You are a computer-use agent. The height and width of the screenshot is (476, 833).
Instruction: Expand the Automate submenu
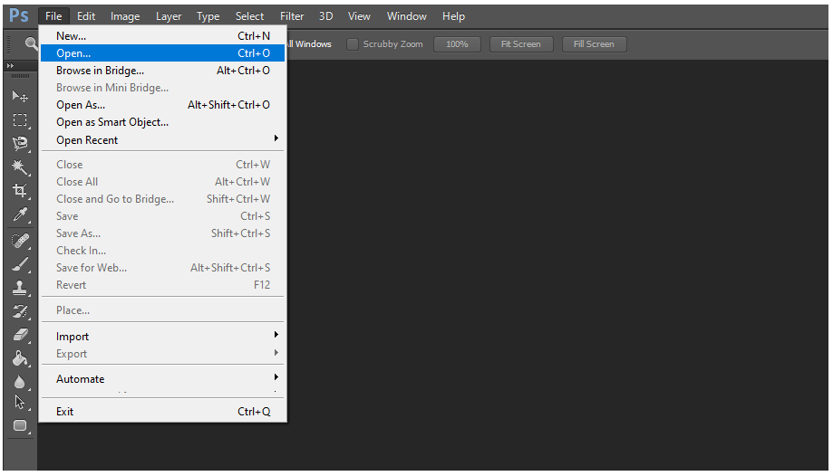coord(162,379)
